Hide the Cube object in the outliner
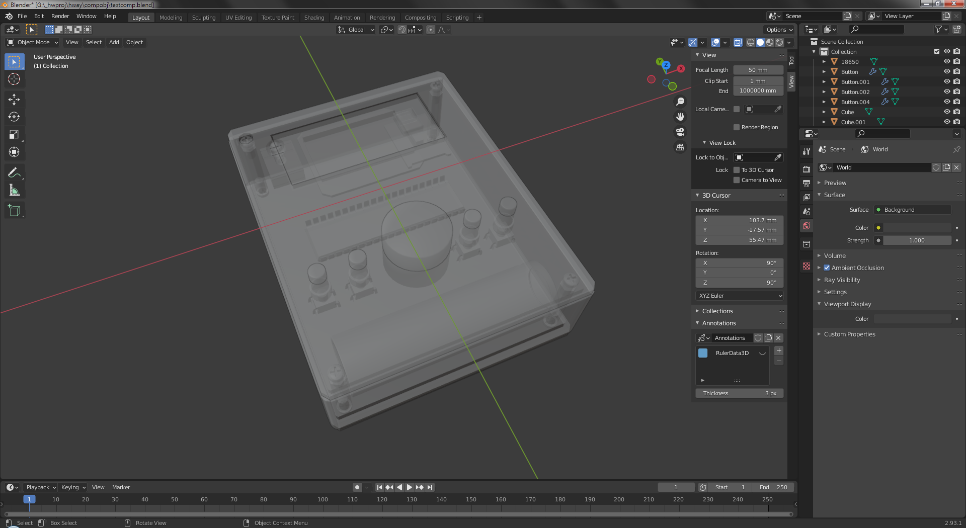This screenshot has width=966, height=528. 946,112
